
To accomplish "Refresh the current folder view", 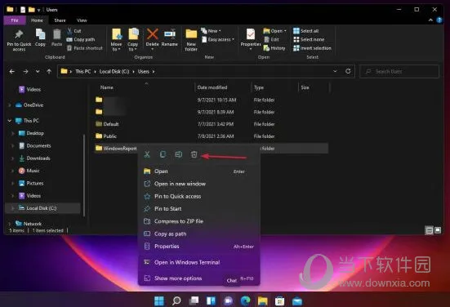I will pyautogui.click(x=348, y=71).
